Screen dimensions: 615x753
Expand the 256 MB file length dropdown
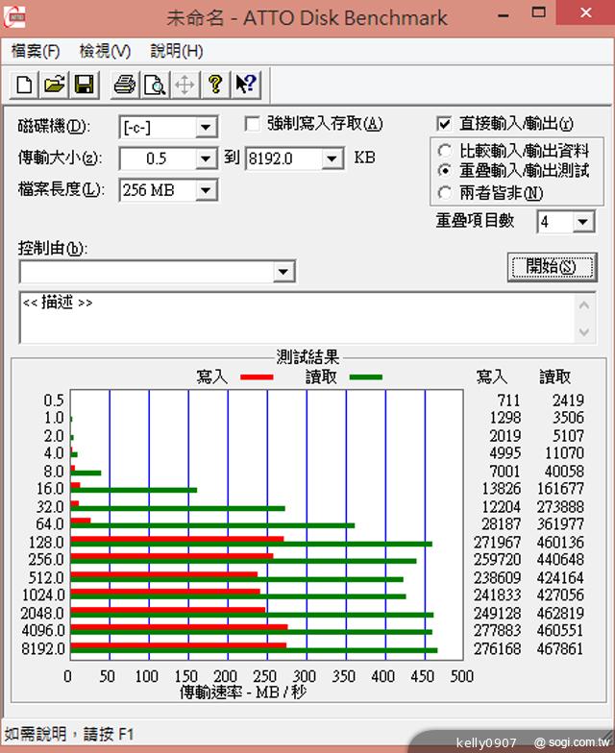[x=206, y=190]
